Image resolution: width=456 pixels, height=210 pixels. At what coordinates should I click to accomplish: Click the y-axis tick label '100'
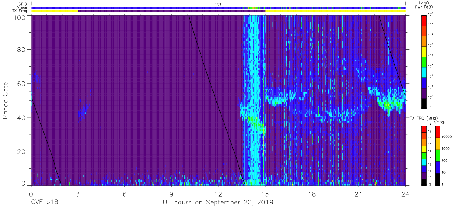pos(19,17)
